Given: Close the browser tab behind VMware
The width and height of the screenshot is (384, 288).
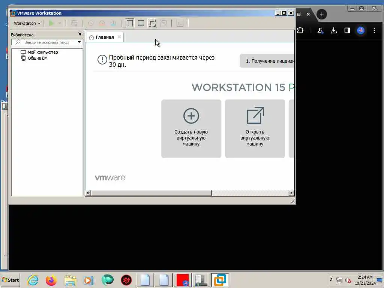Looking at the screenshot, I should point(308,14).
